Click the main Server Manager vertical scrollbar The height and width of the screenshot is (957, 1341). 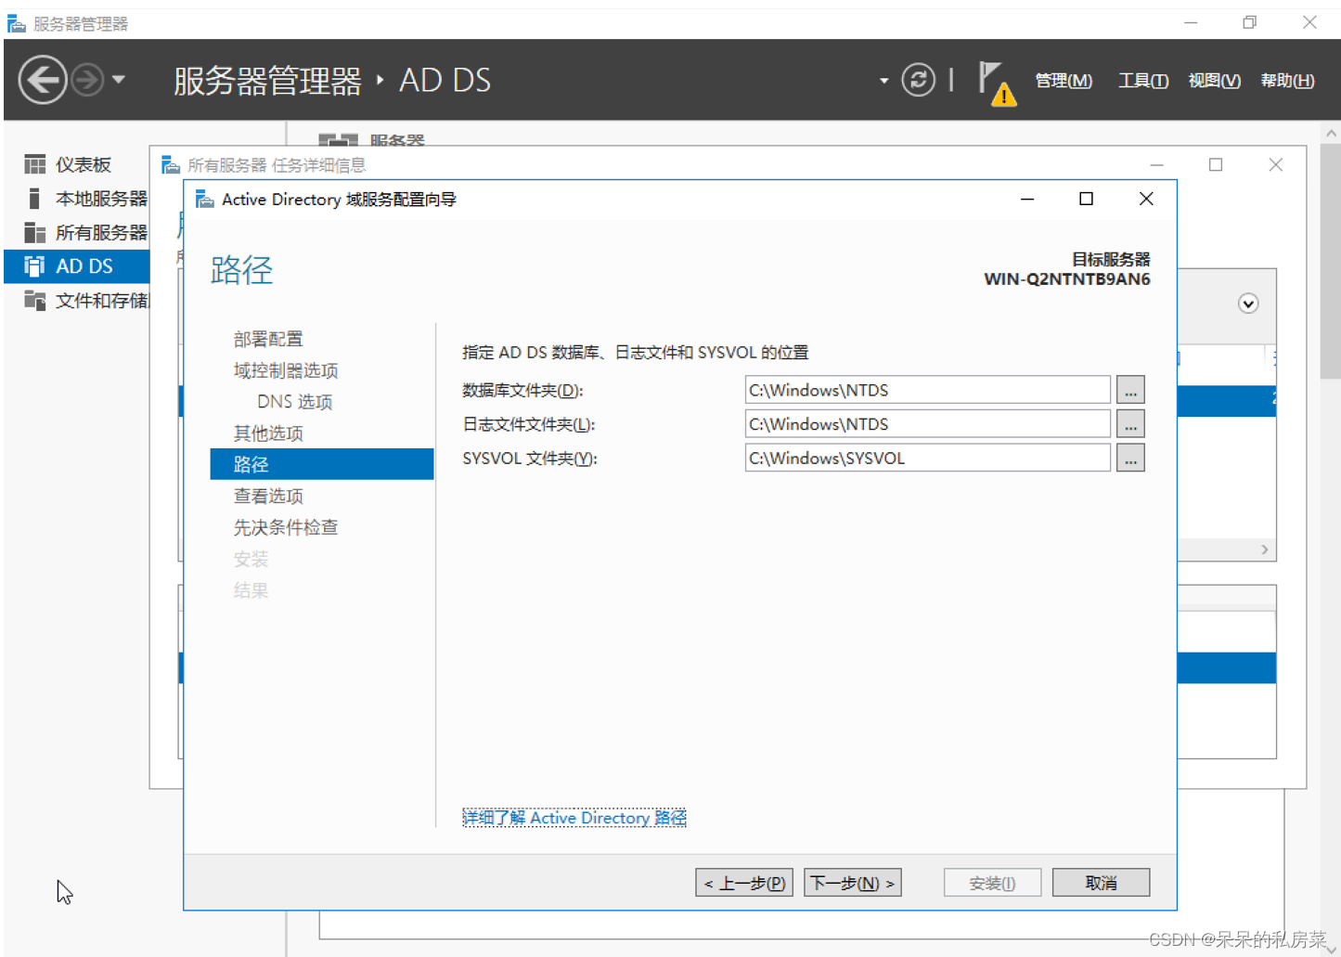(1330, 260)
